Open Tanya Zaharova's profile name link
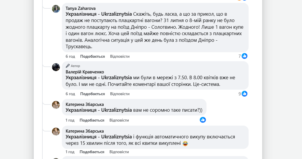The image size is (302, 159). (x=80, y=8)
